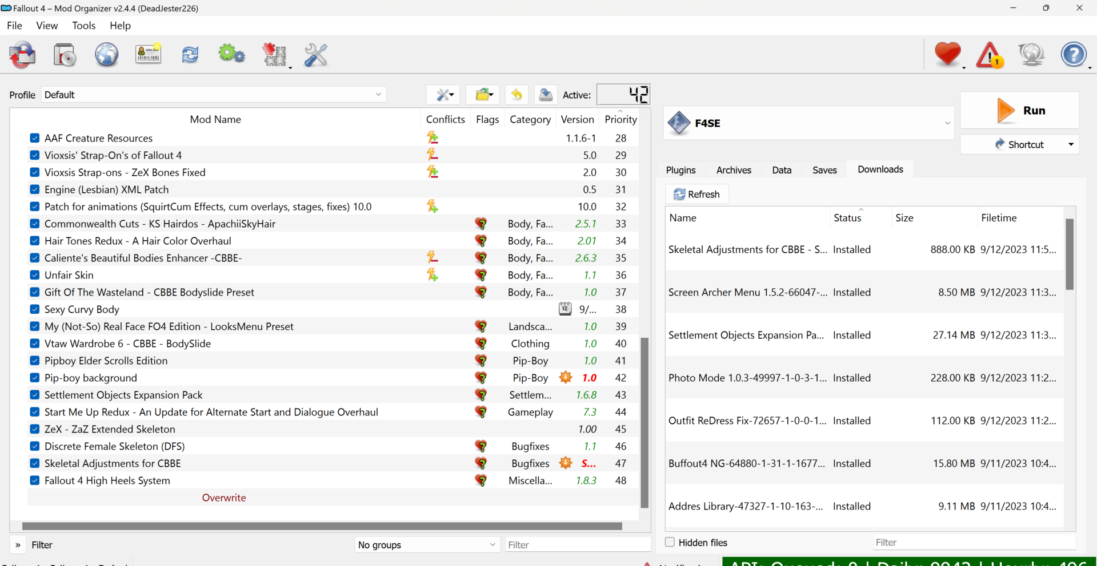This screenshot has width=1097, height=566.
Task: Click the calendar icon on Sexy Curvy Body row
Action: 565,309
